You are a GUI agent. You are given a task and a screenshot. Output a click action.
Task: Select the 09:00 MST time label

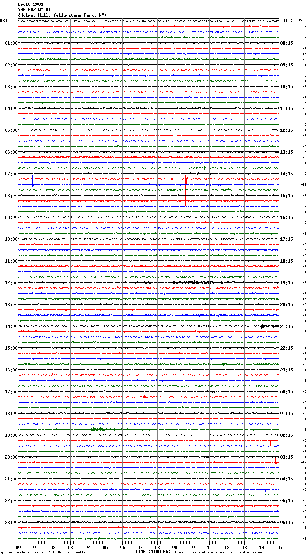pos(11,217)
